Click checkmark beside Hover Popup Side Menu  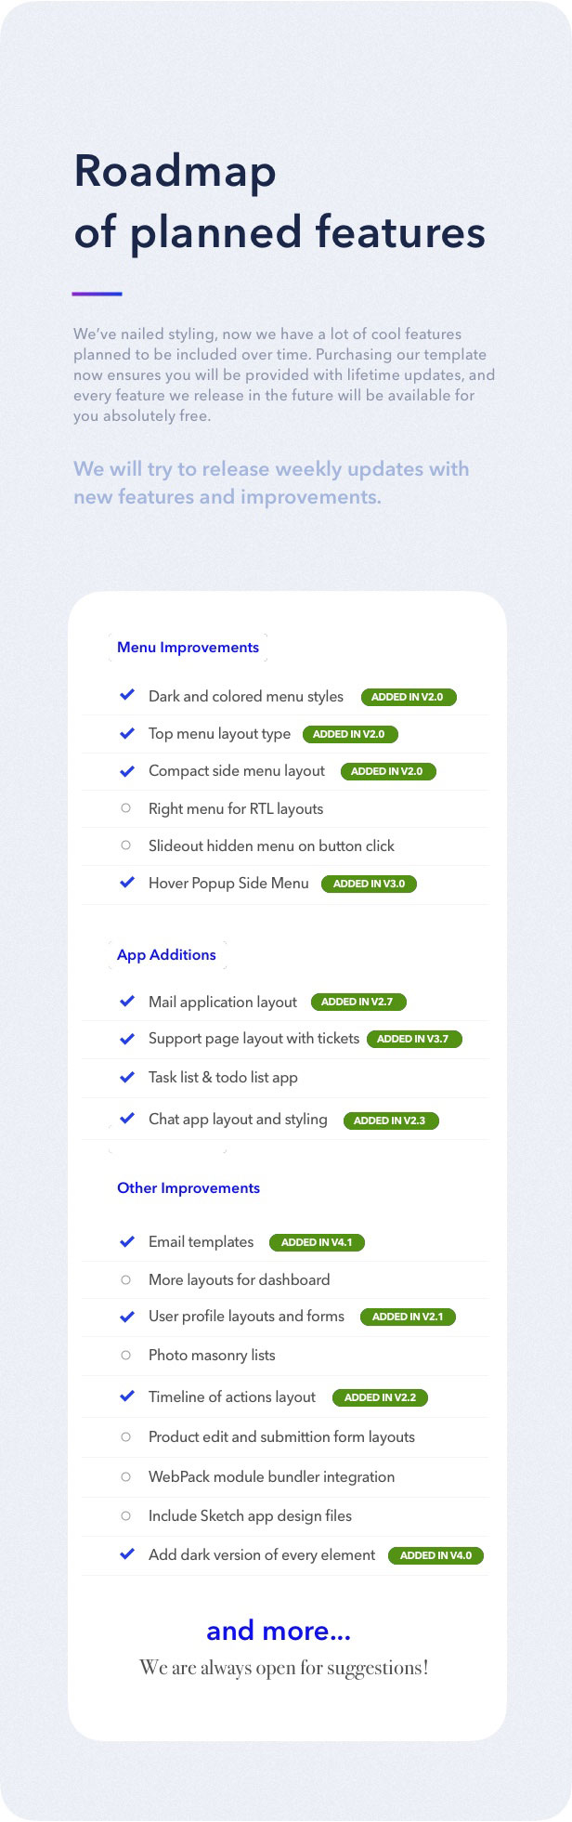coord(127,883)
